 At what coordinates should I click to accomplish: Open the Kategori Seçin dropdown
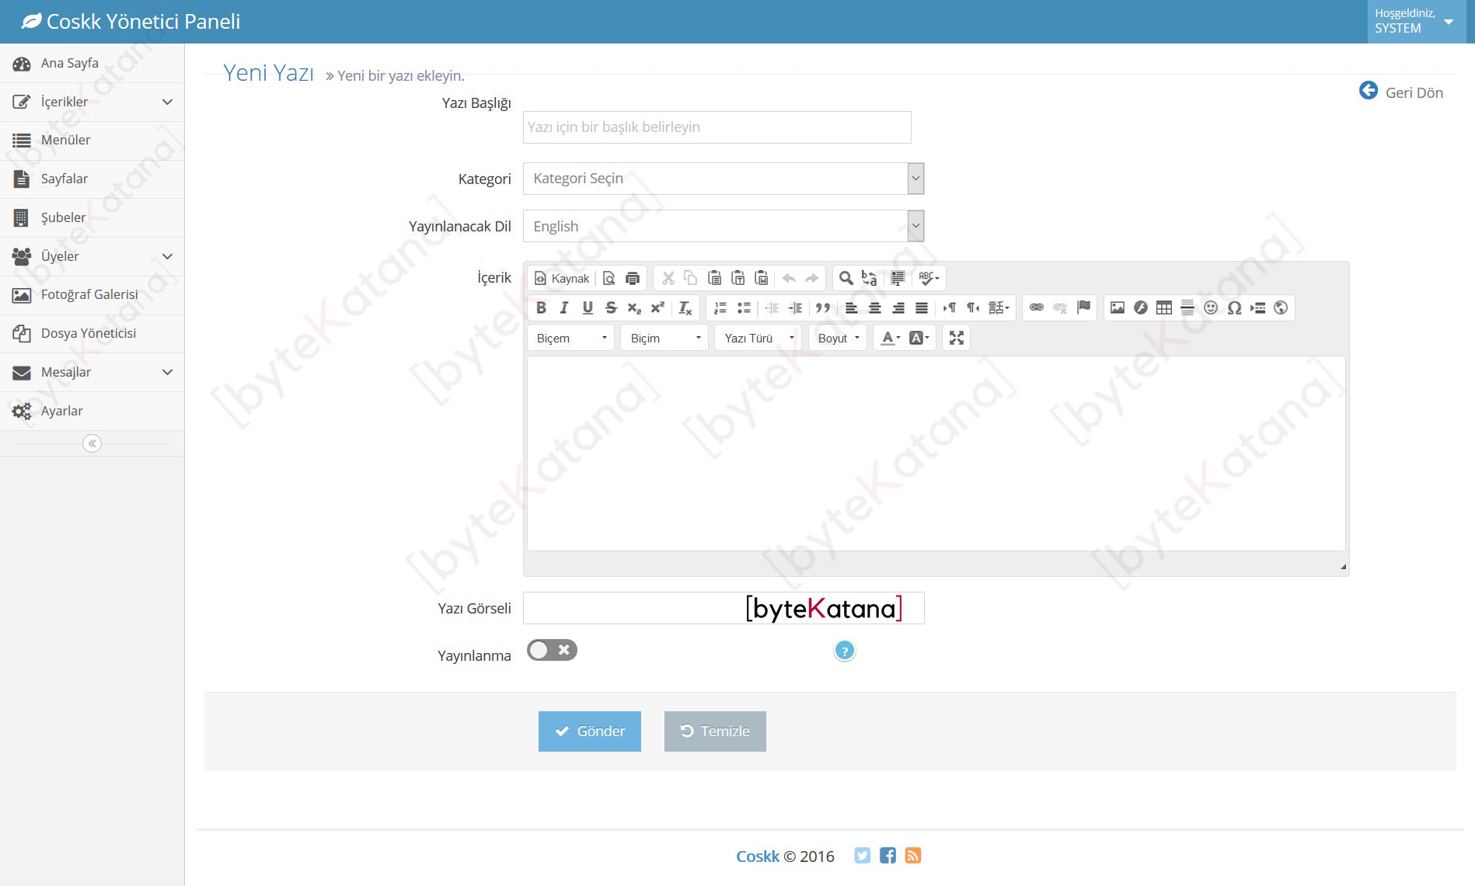[x=723, y=179]
